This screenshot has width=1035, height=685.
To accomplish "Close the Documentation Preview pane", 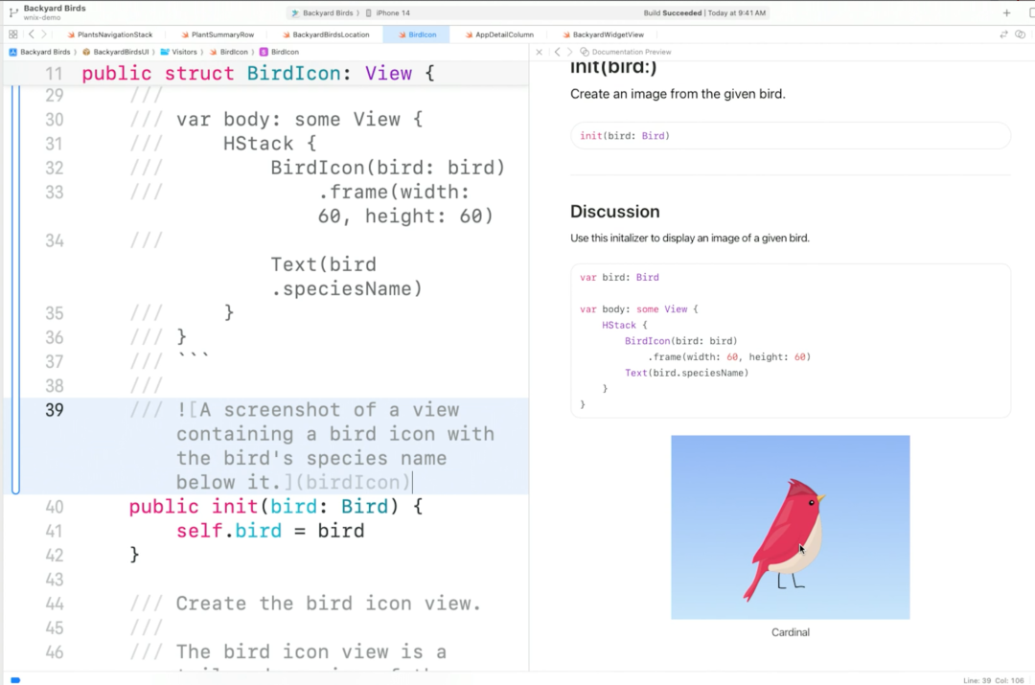I will coord(540,52).
